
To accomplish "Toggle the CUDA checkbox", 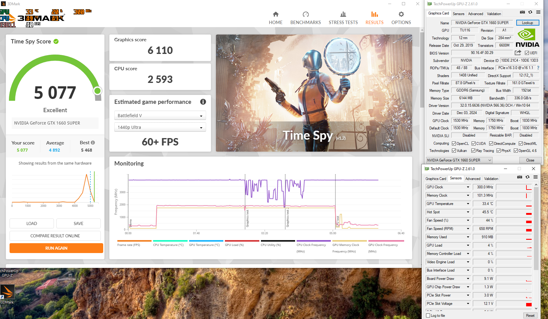I will 474,144.
